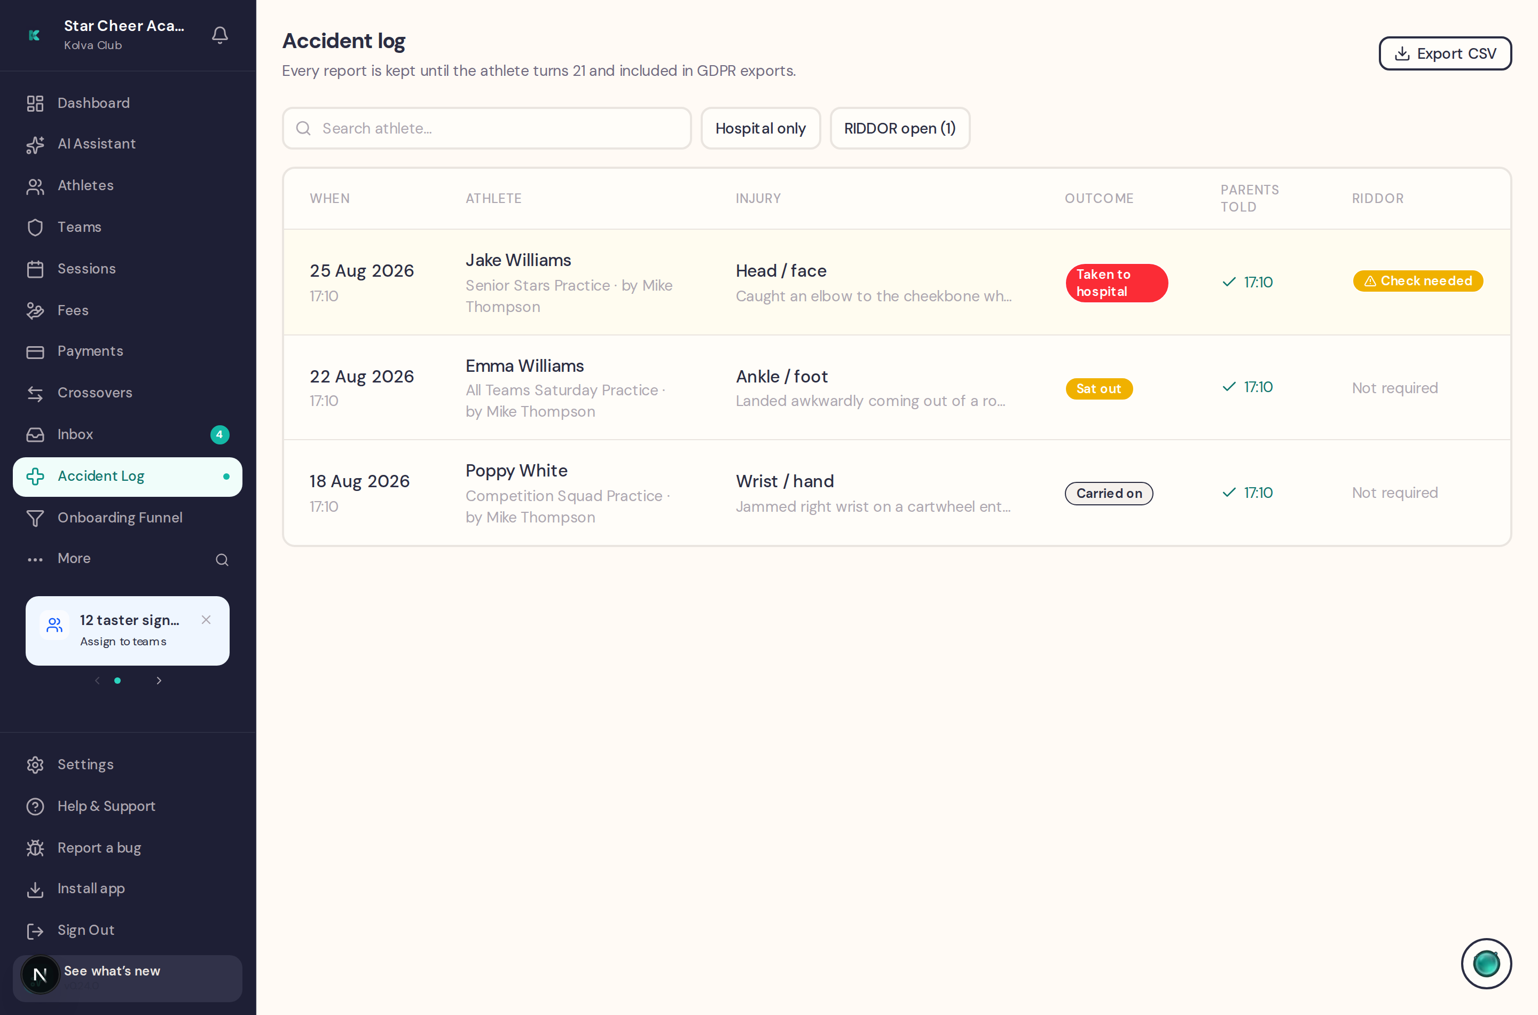Click the Carried on outcome badge

(x=1109, y=493)
